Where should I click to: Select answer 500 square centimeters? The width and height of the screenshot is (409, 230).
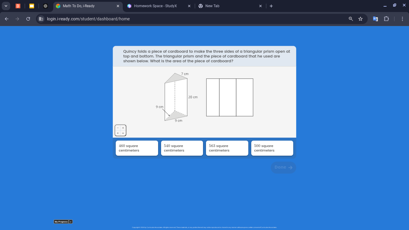pyautogui.click(x=272, y=148)
